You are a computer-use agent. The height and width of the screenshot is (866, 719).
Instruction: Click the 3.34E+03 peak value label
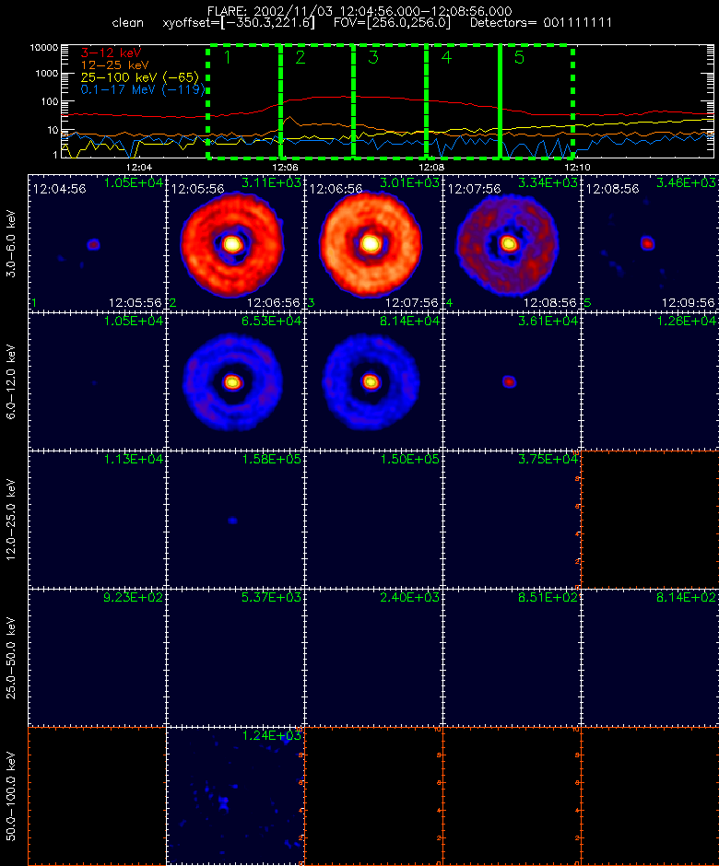548,182
